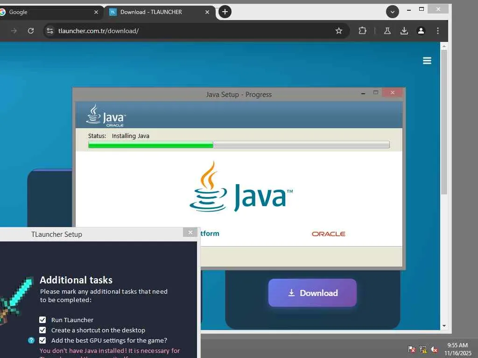Click 'Additional tasks' heading
Viewport: 478px width, 358px height.
pos(76,280)
